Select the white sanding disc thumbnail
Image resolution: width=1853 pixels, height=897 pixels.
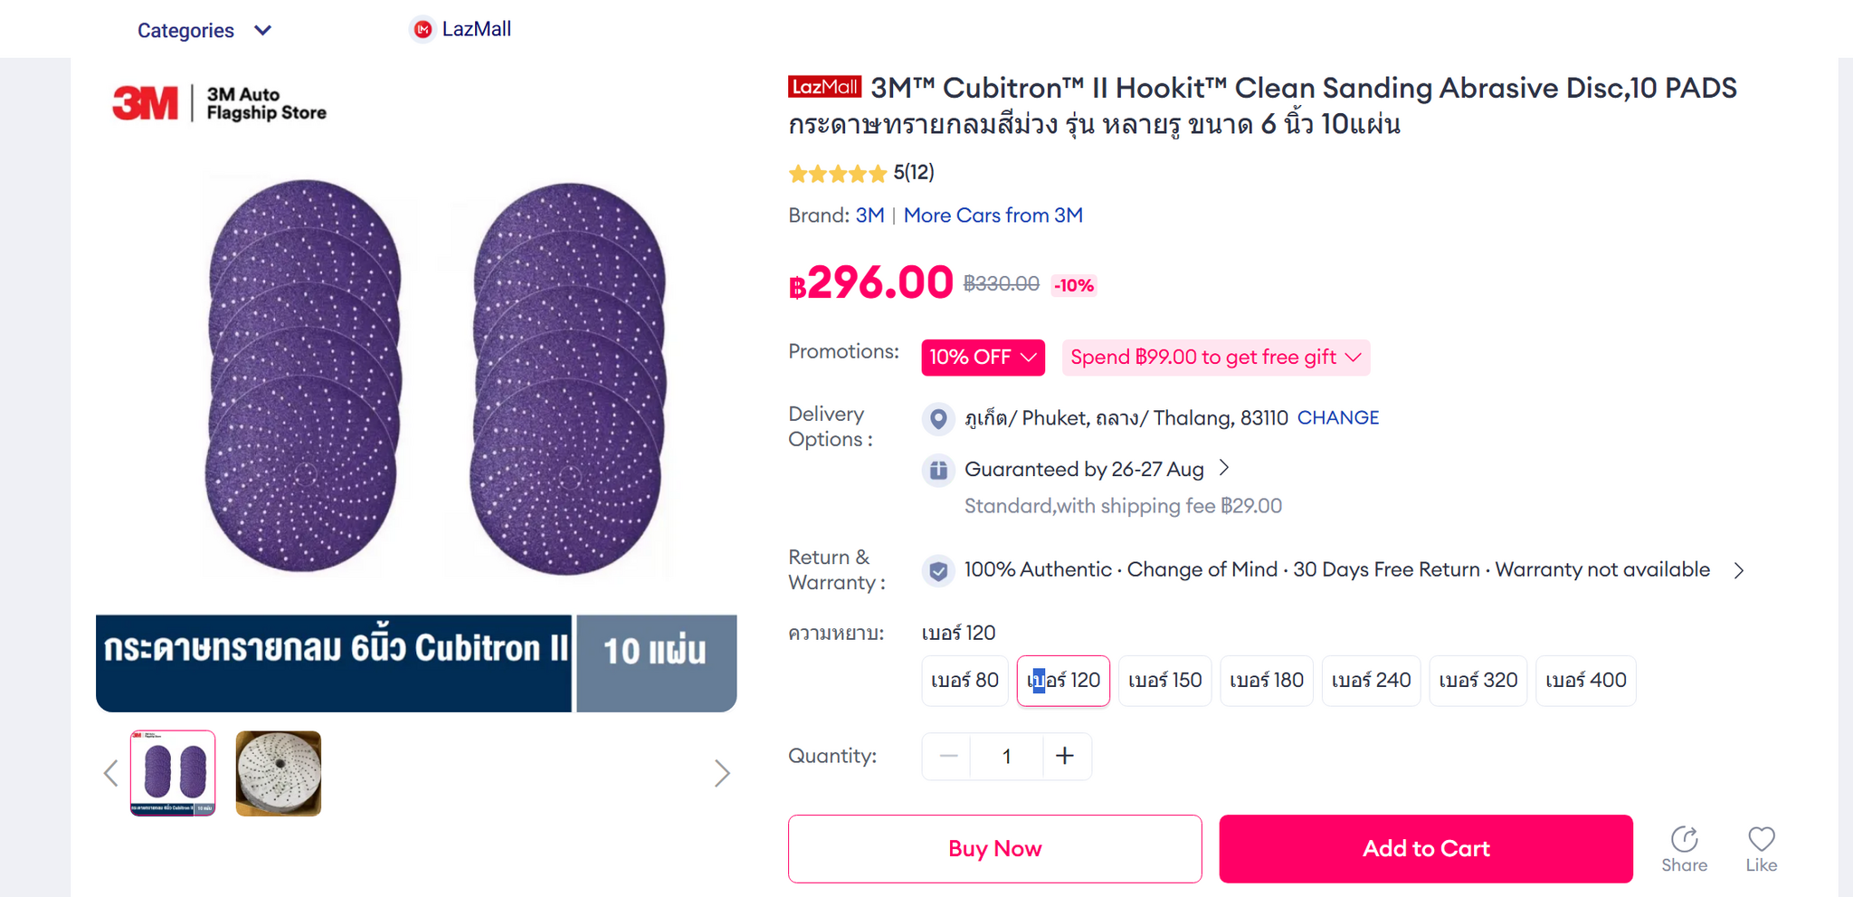point(279,773)
